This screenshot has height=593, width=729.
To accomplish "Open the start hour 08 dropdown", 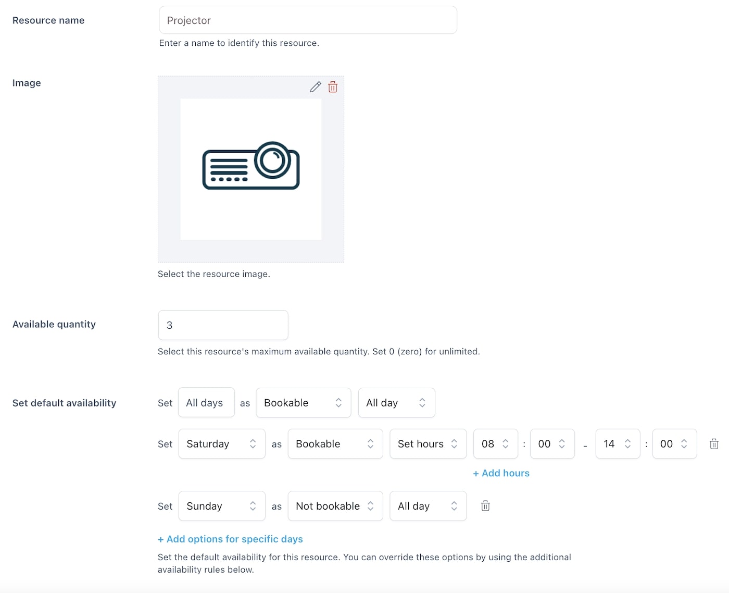I will [496, 444].
